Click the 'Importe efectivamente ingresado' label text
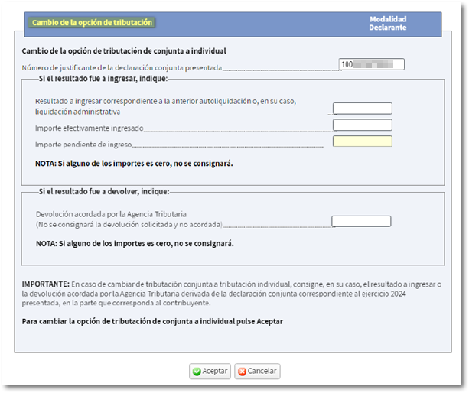Image resolution: width=469 pixels, height=393 pixels. [90, 128]
